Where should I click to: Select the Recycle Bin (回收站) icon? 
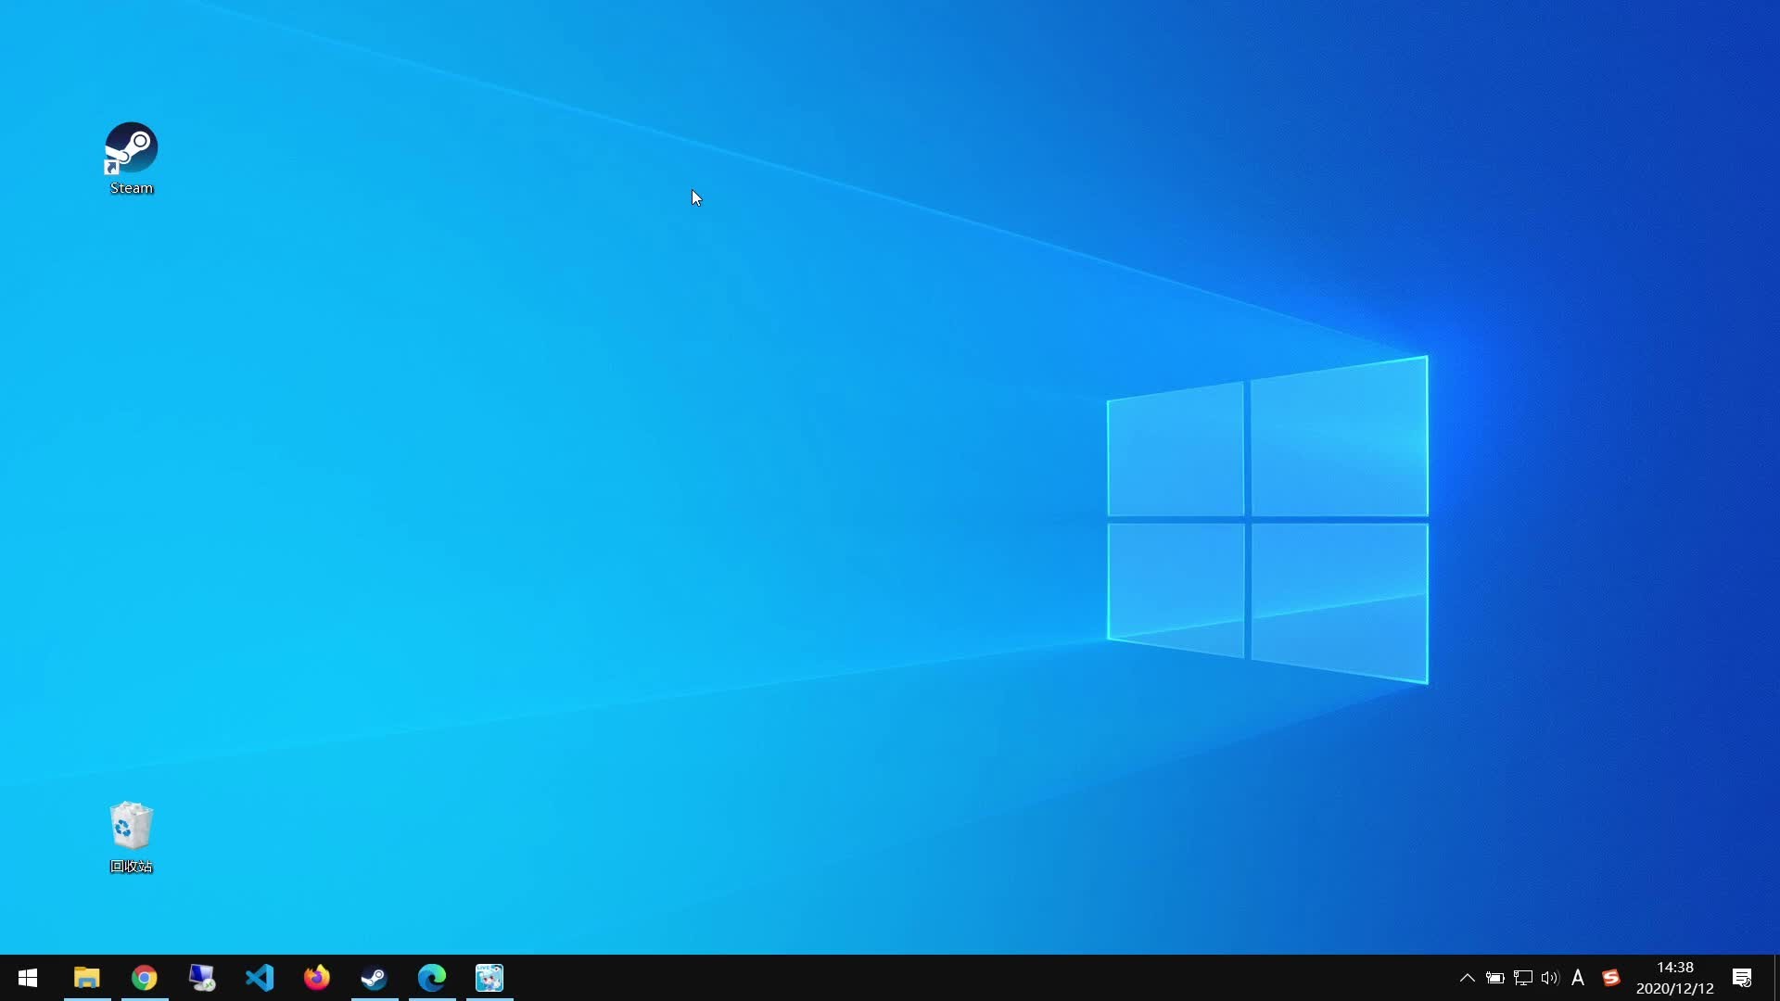(x=131, y=826)
